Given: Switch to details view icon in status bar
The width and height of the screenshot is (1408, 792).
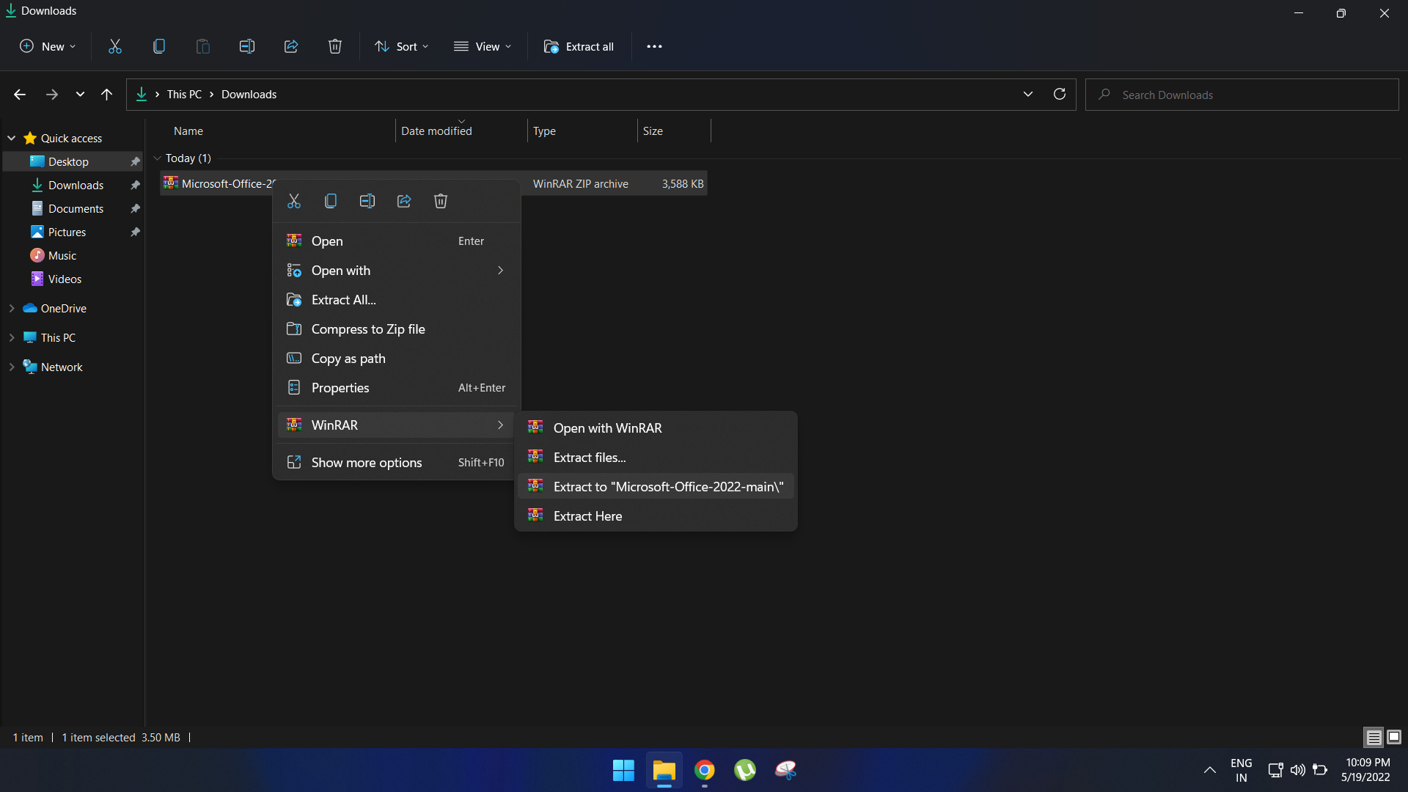Looking at the screenshot, I should coord(1374,737).
